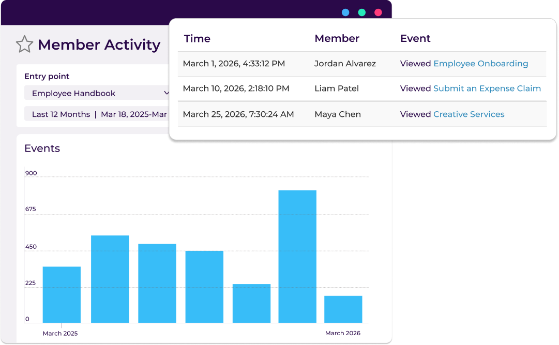
Task: Open the Employee Onboarding link
Action: [x=481, y=63]
